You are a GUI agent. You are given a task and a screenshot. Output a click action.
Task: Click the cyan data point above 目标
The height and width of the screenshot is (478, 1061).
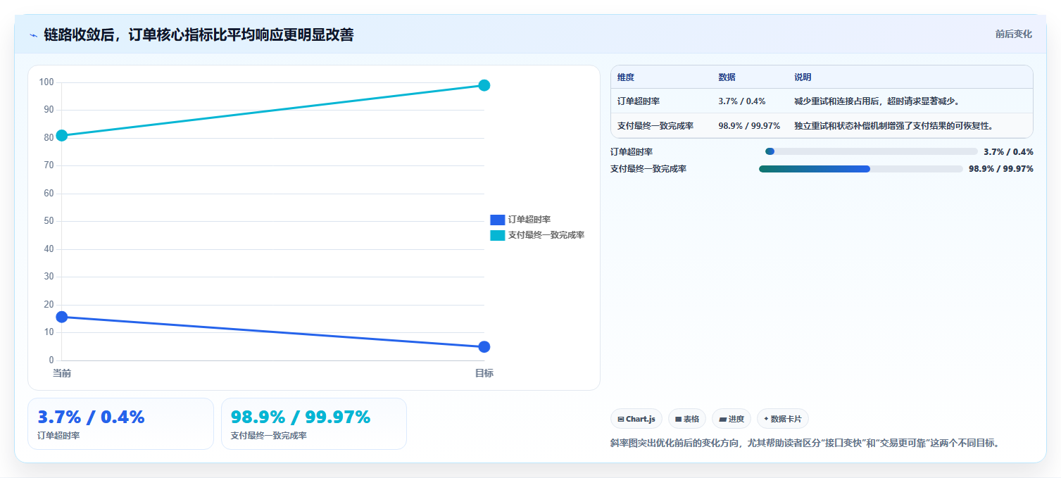[484, 85]
